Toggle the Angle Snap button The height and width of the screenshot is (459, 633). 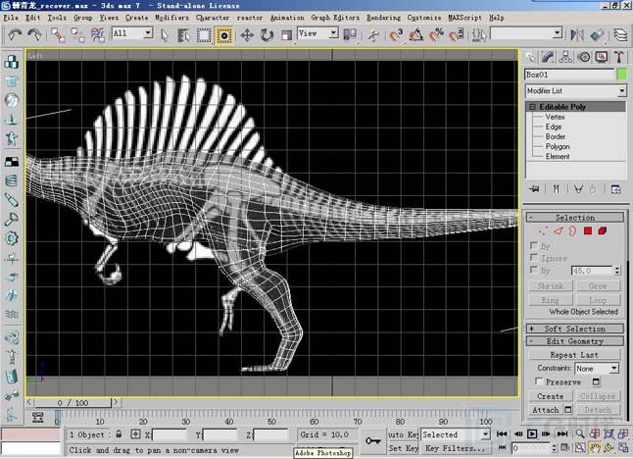tap(415, 35)
